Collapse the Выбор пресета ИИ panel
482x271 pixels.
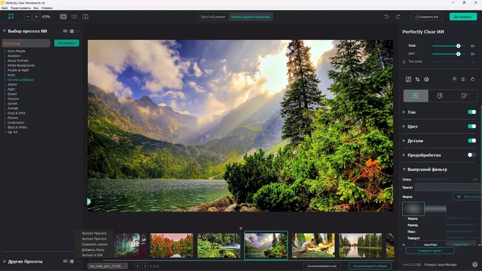pos(4,31)
